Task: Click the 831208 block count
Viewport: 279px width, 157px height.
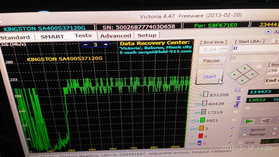Action: coord(219,95)
